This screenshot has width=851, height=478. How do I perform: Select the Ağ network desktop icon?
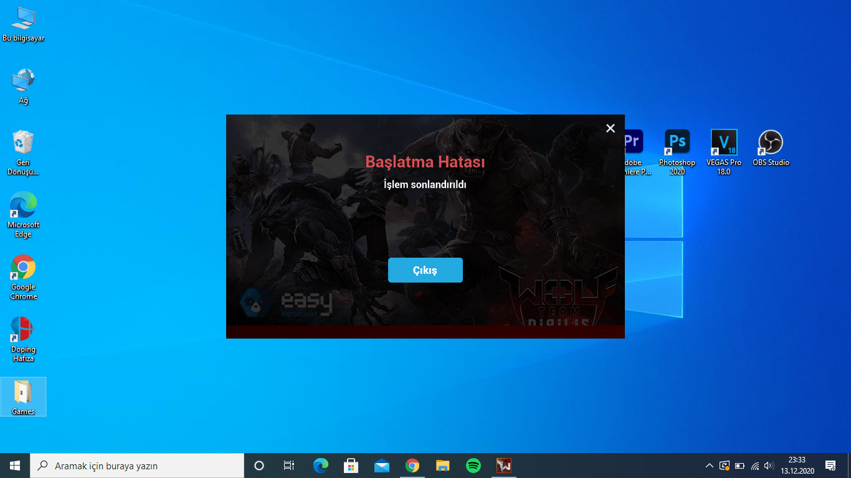(23, 86)
